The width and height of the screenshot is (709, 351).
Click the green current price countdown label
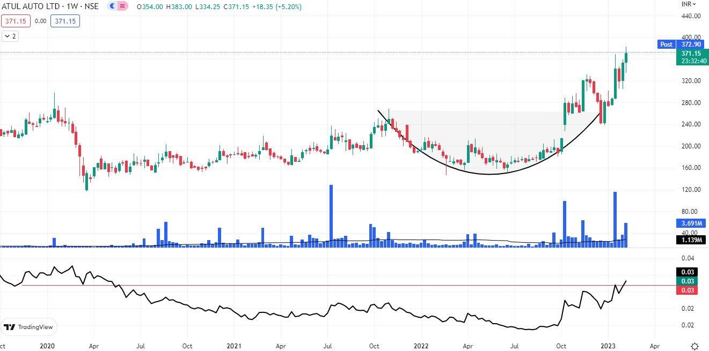click(690, 57)
